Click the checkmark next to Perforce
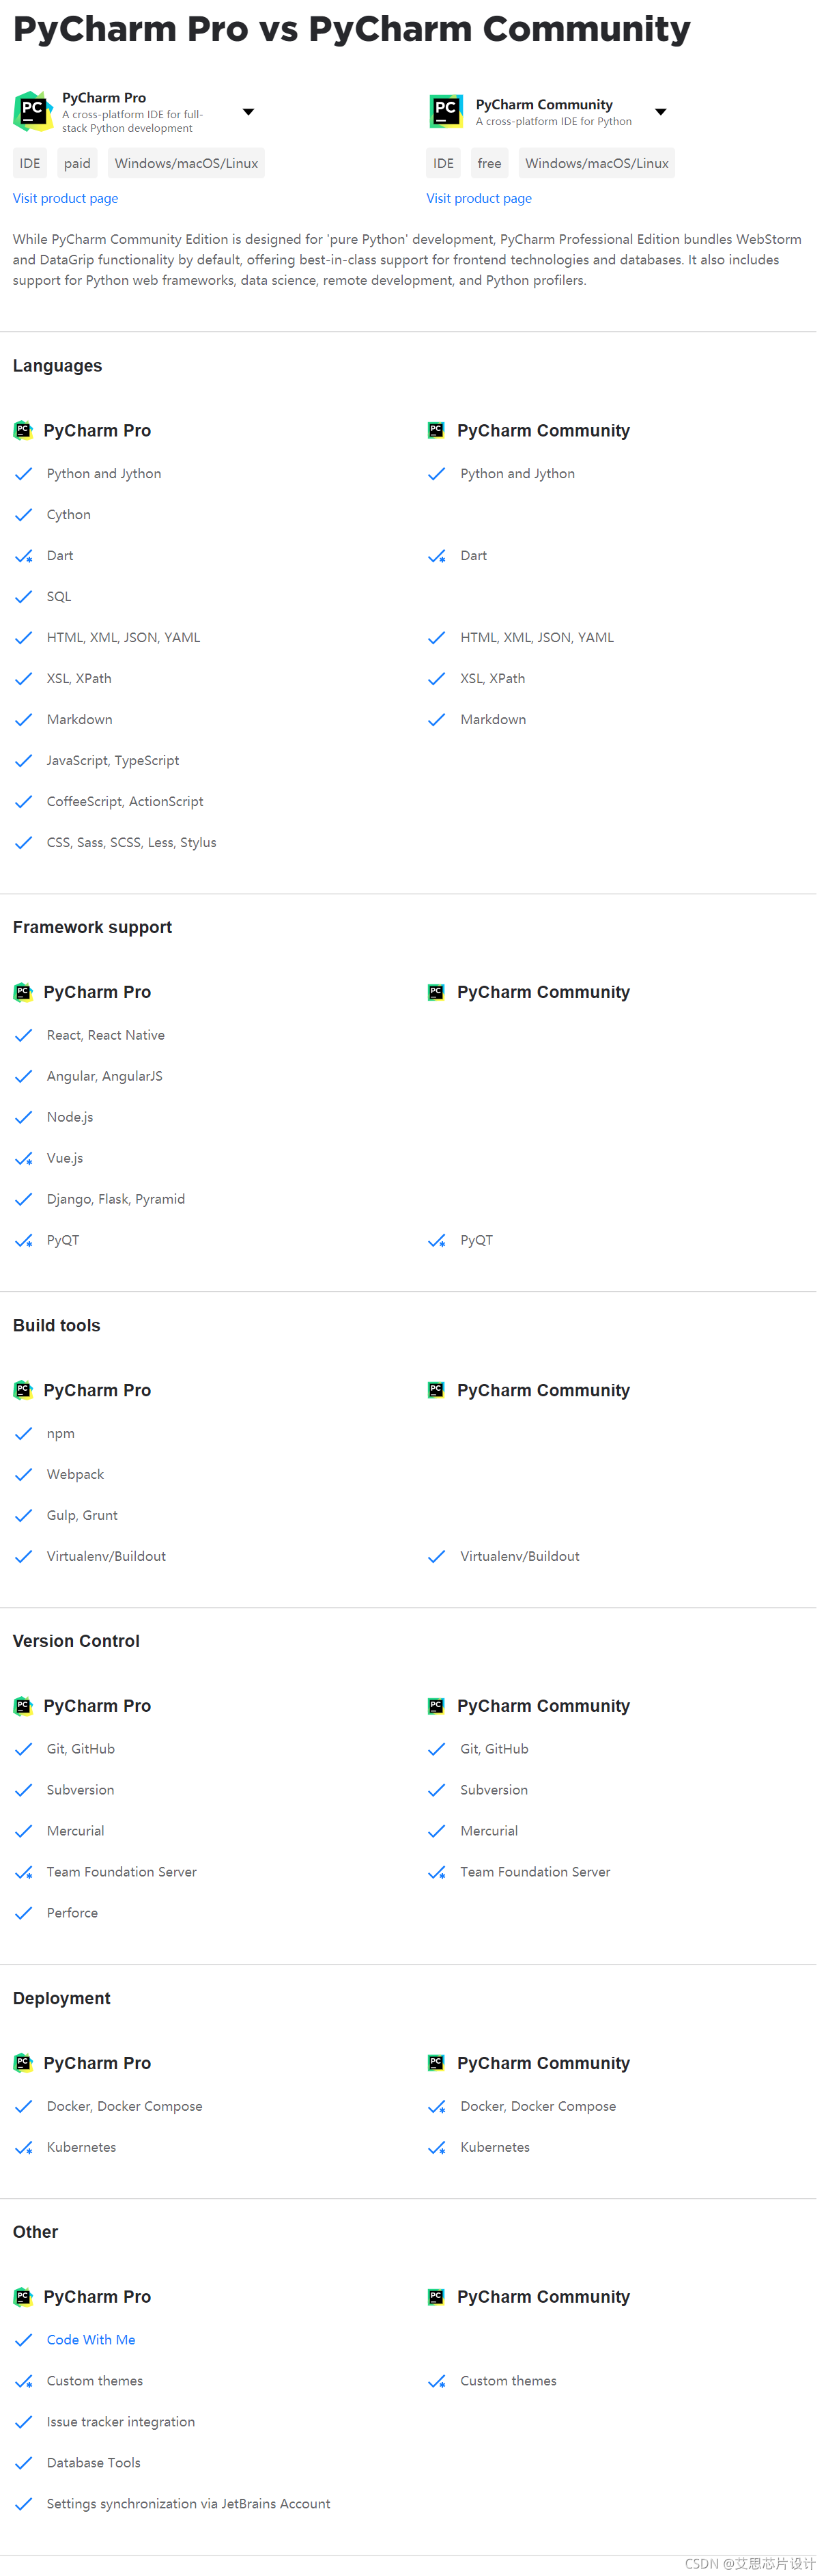Viewport: 826px width, 2576px height. point(23,1914)
